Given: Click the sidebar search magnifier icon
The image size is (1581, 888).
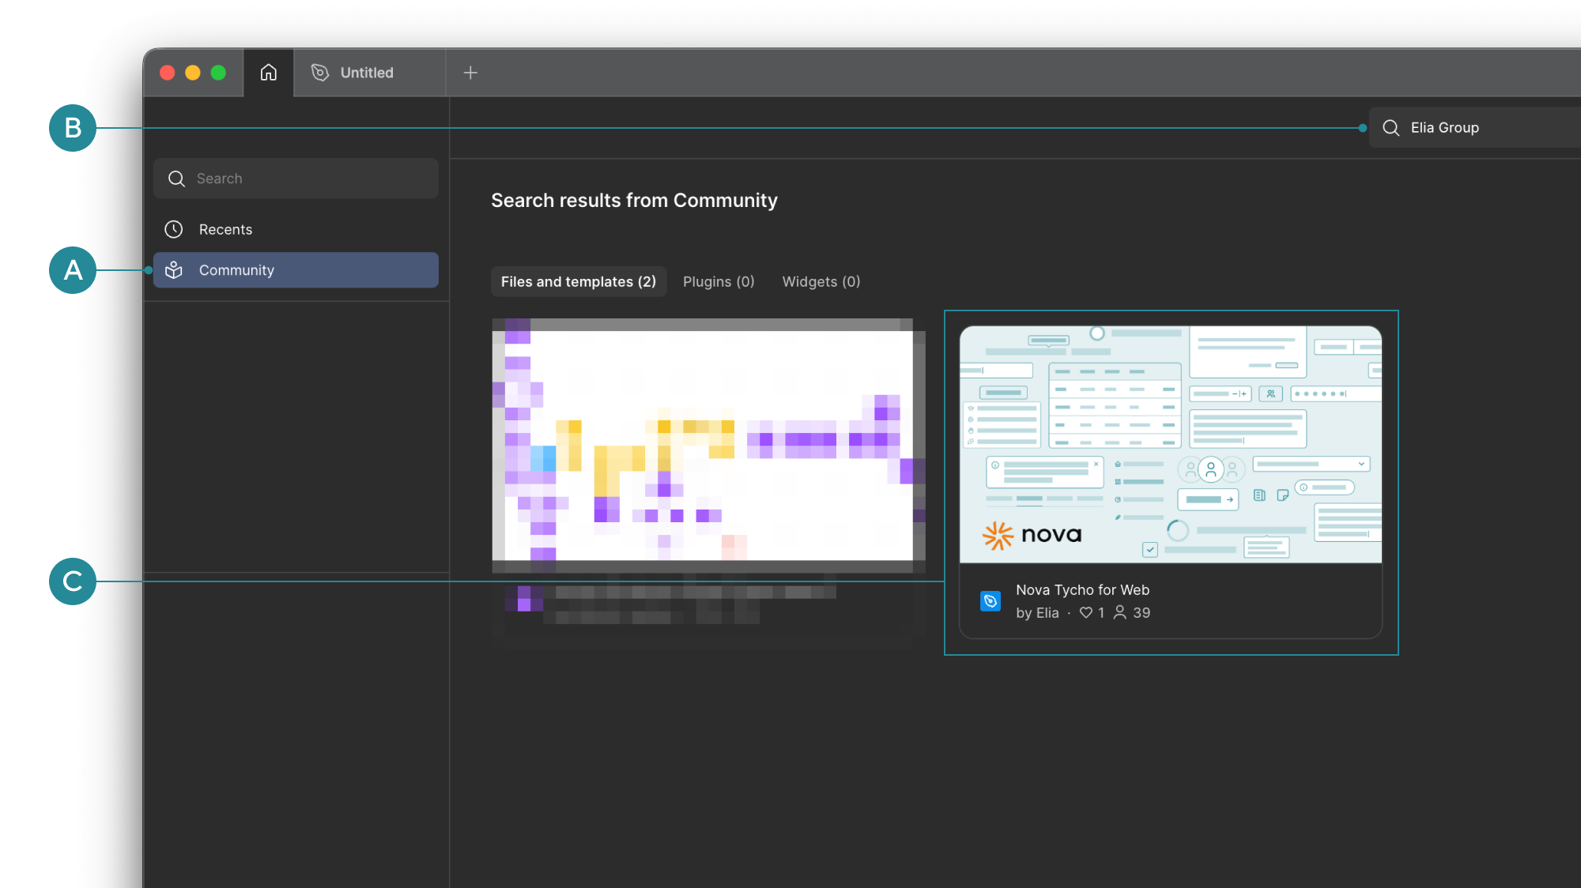Looking at the screenshot, I should (x=176, y=179).
